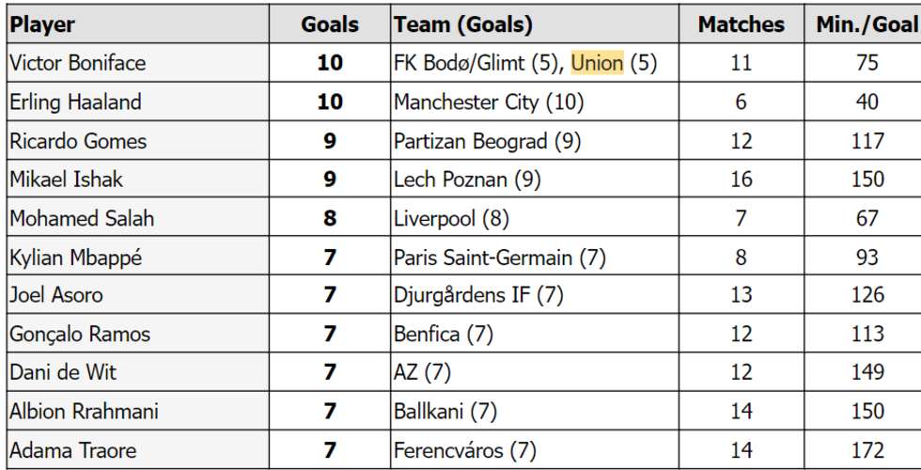Click the Player column header

[x=42, y=24]
